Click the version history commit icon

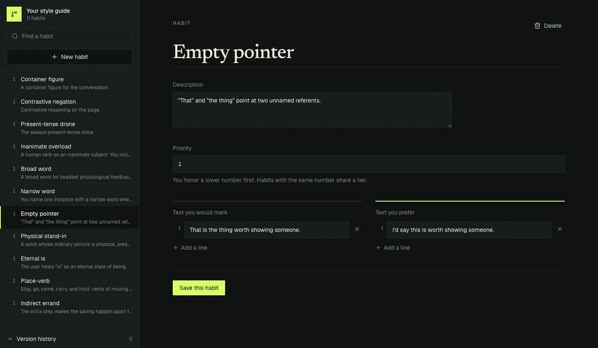pyautogui.click(x=10, y=339)
